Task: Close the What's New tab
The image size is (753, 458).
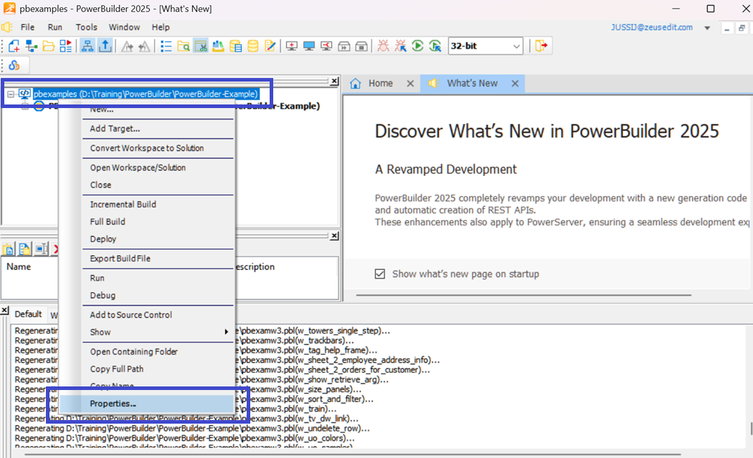Action: 515,83
